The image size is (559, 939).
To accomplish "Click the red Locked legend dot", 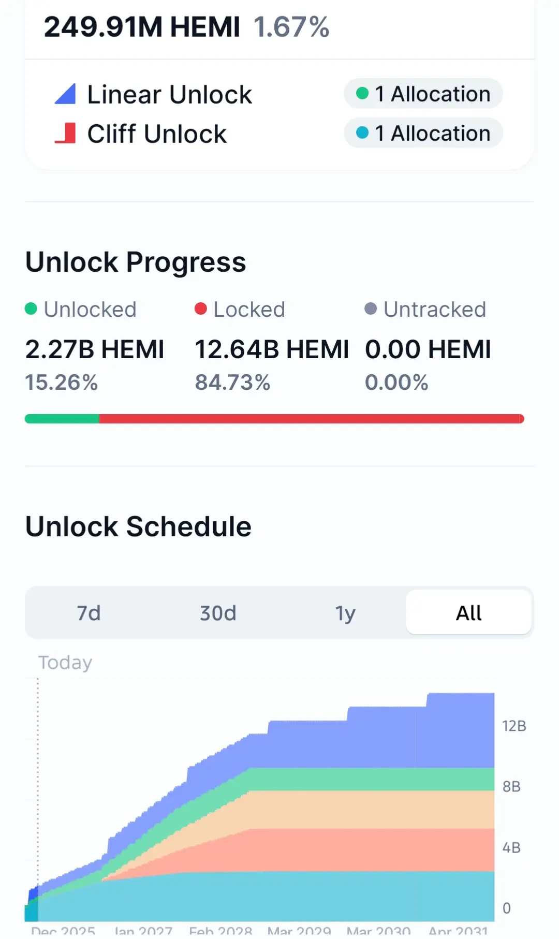I will click(201, 309).
